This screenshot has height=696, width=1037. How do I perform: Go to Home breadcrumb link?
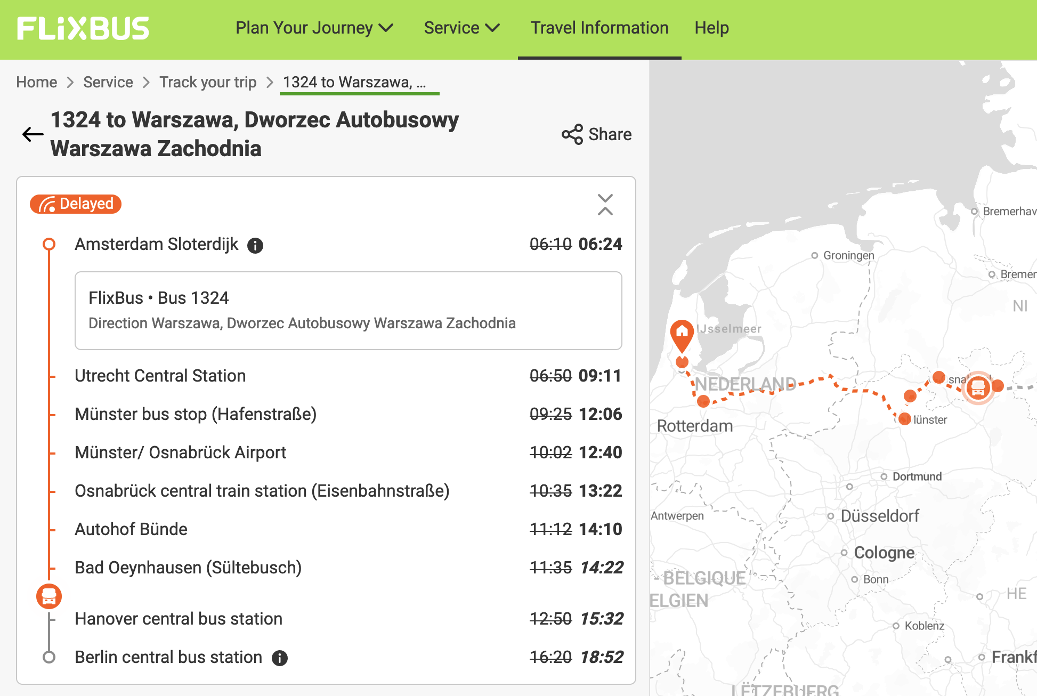[36, 82]
